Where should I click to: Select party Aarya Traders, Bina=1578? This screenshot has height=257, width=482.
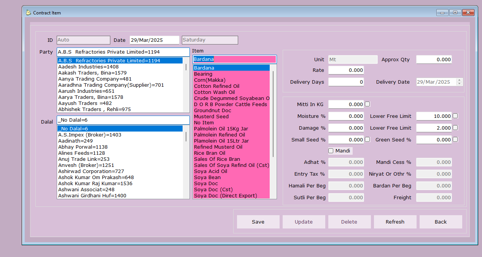(120, 97)
